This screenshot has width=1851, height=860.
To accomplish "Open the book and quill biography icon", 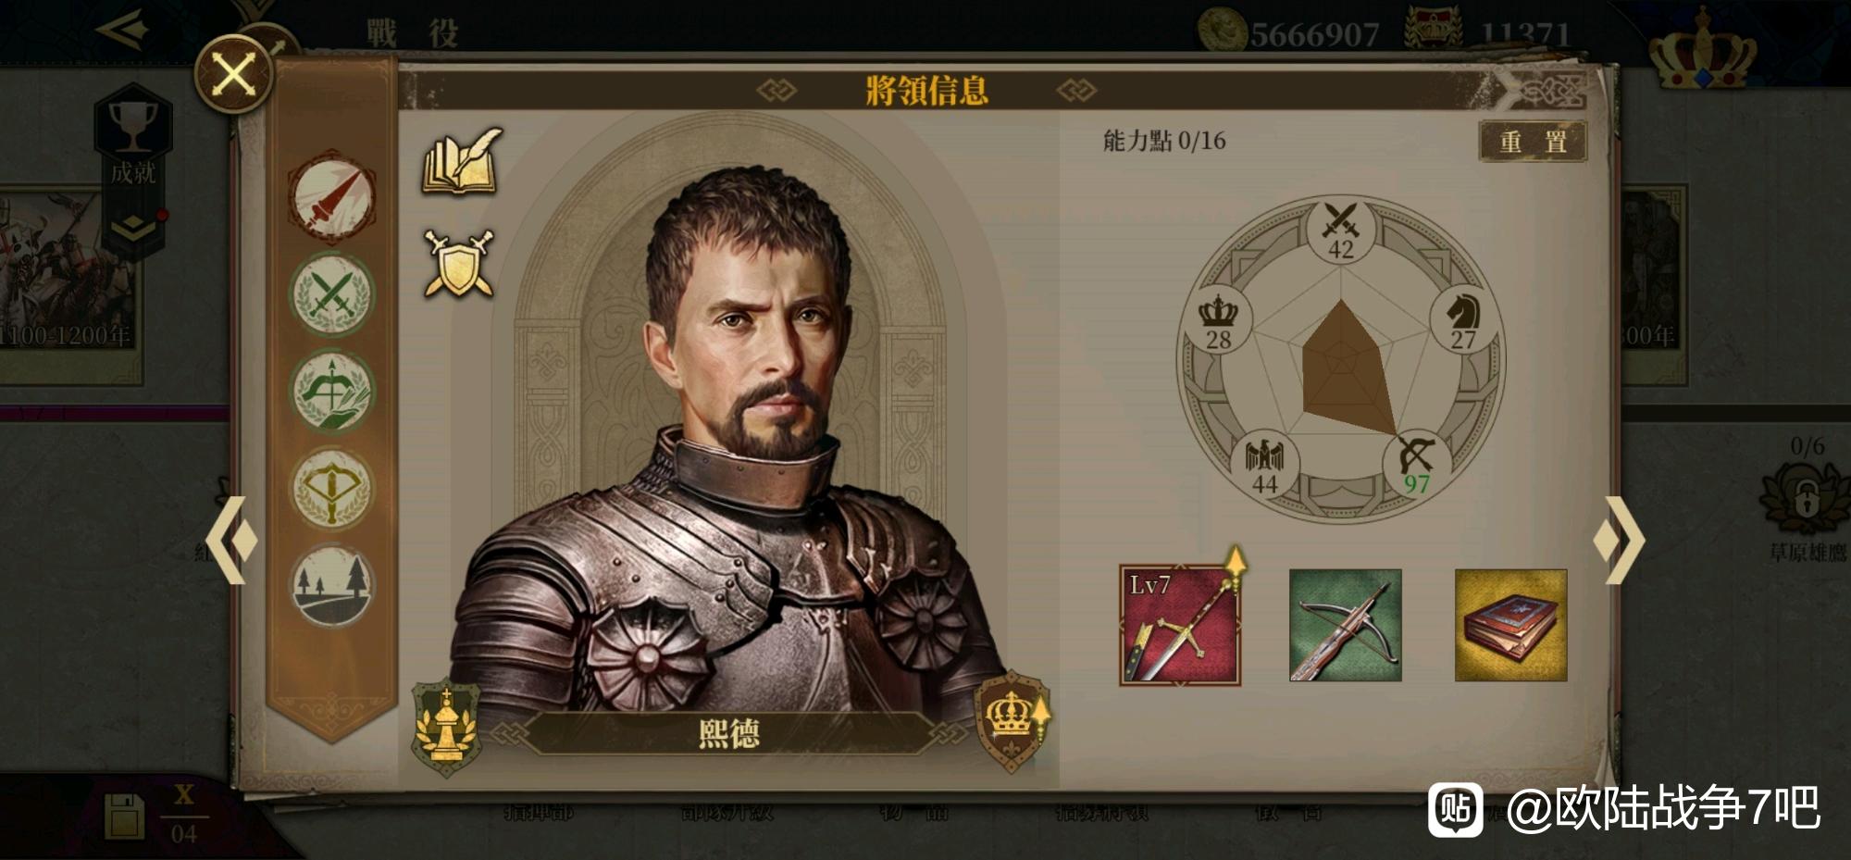I will coord(462,160).
